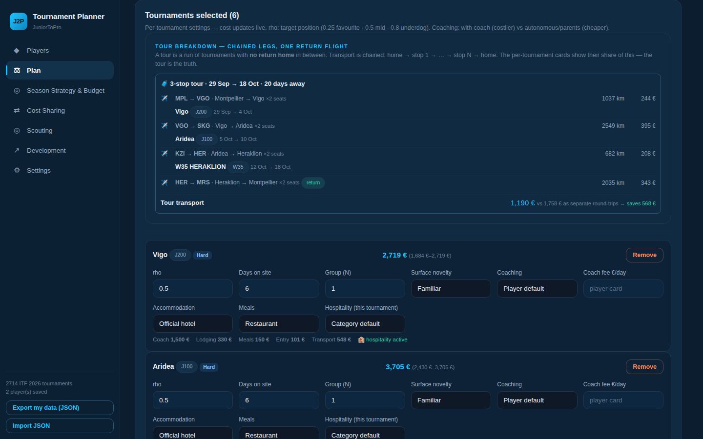
Task: Edit Aridea Days on site field
Action: (x=279, y=400)
